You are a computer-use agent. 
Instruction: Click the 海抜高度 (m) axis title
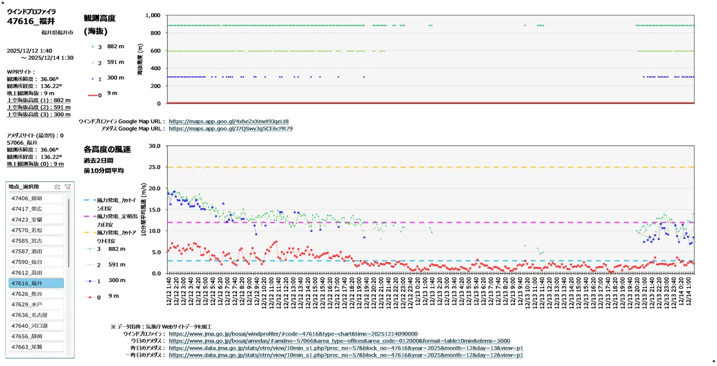(x=140, y=59)
